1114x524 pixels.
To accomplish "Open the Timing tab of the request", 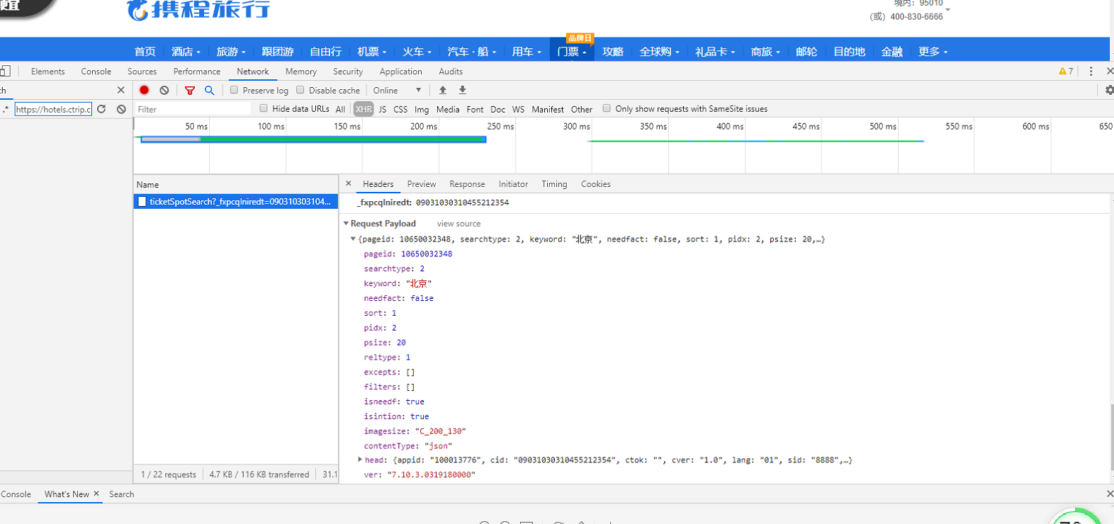I will tap(555, 184).
